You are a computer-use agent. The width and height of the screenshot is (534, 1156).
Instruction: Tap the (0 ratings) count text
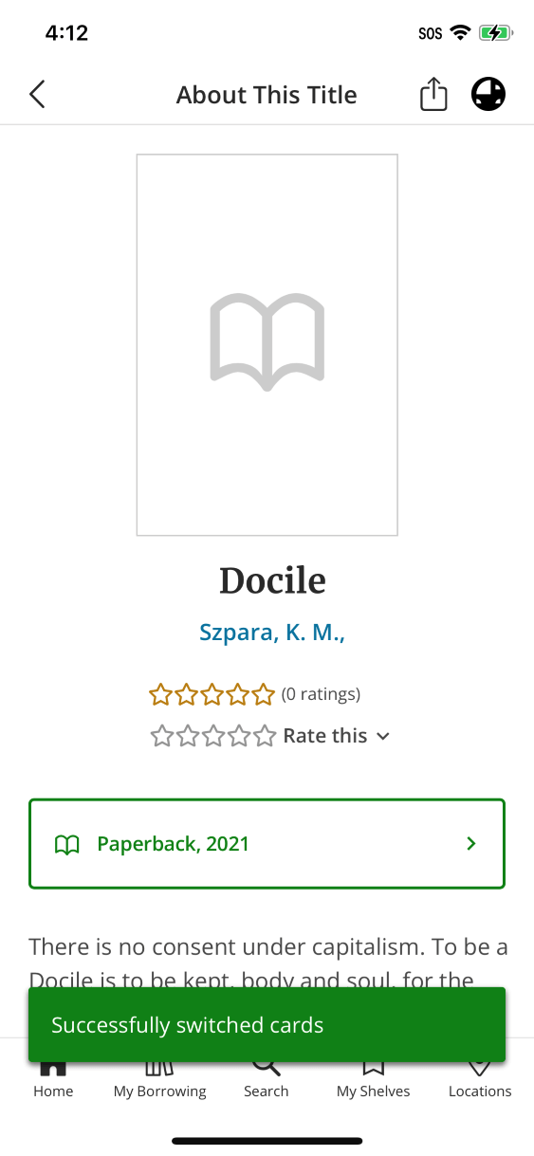321,694
